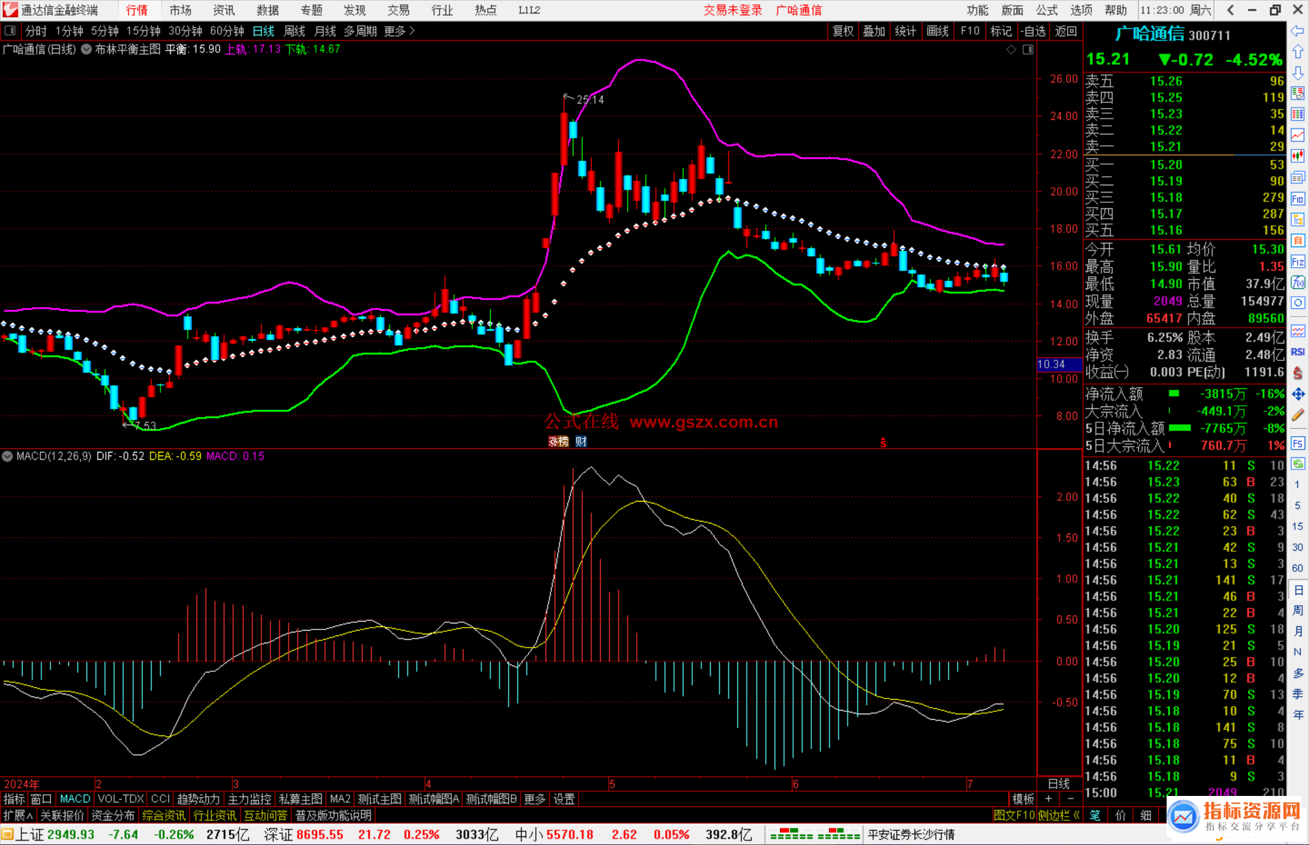Click the back arrow icon in right sidebar
The width and height of the screenshot is (1309, 845).
[x=1297, y=31]
